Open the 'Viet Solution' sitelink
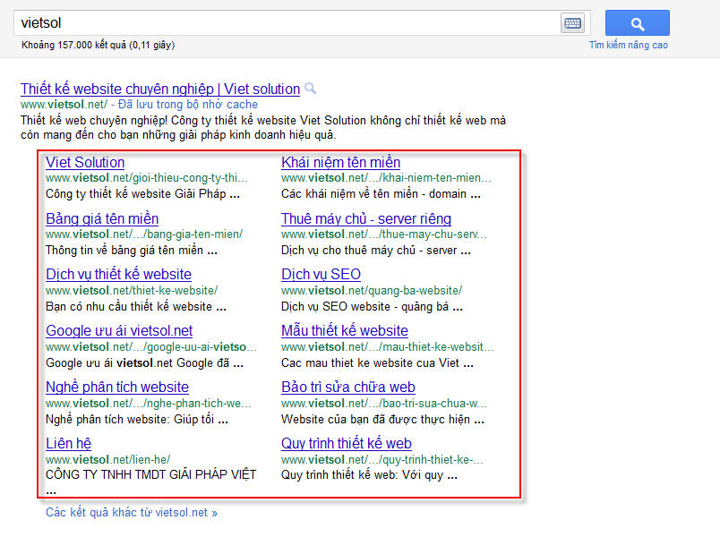The width and height of the screenshot is (720, 537). tap(85, 163)
